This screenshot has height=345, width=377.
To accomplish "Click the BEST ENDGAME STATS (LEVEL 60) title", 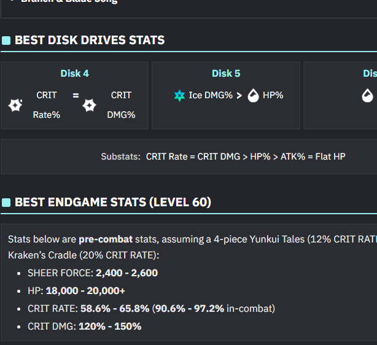I will [x=113, y=202].
